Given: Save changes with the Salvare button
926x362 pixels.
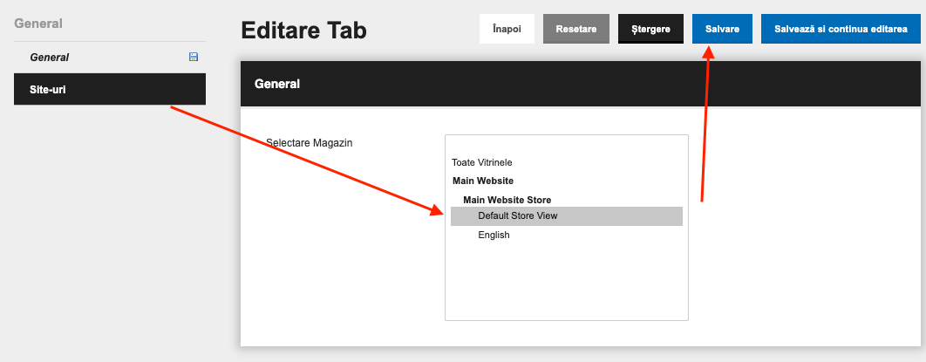Looking at the screenshot, I should [722, 29].
